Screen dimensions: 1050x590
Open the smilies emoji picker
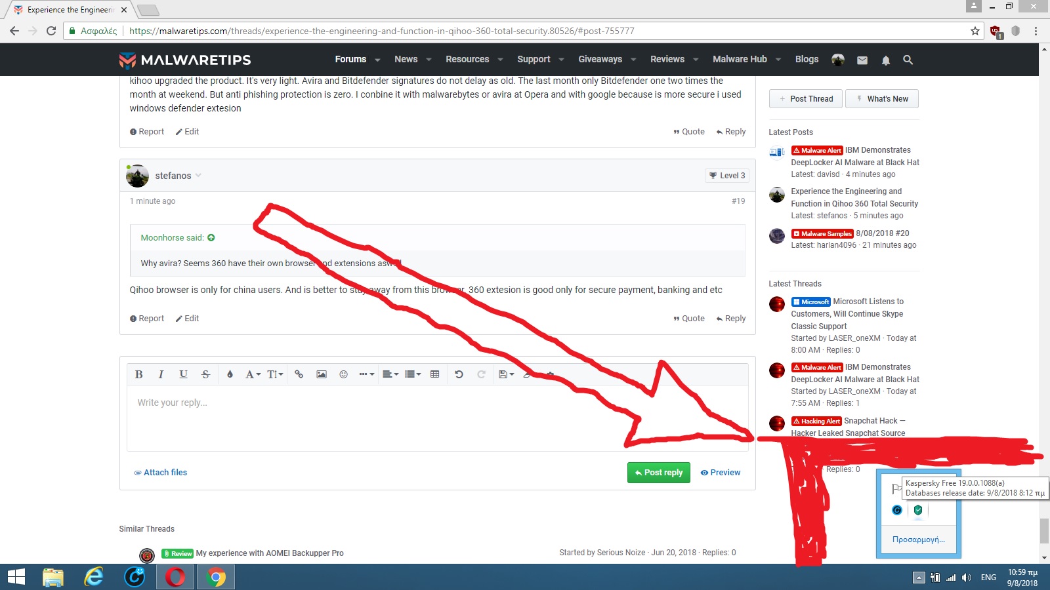coord(343,374)
